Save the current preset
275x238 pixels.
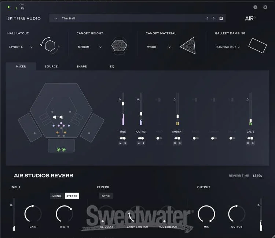coord(221,18)
